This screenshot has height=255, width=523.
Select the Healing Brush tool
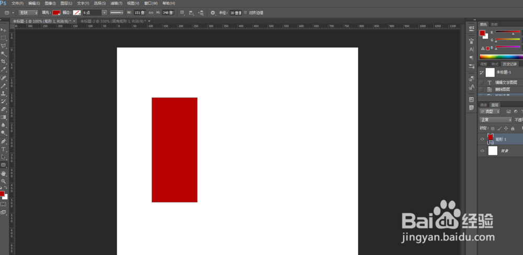[x=3, y=78]
